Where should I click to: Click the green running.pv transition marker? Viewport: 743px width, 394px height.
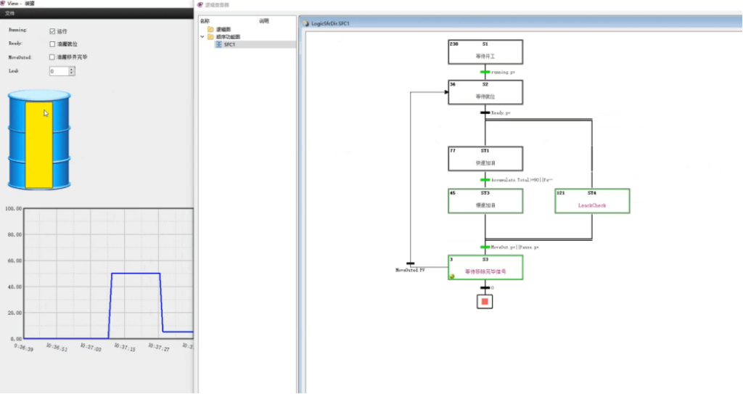pyautogui.click(x=485, y=72)
